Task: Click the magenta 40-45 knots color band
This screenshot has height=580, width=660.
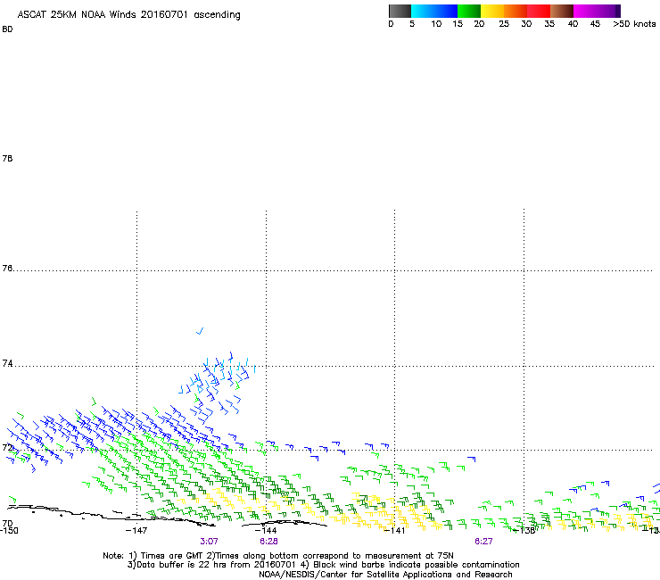Action: coord(594,11)
